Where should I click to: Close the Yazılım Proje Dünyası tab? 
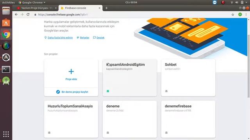pyautogui.click(x=56, y=8)
